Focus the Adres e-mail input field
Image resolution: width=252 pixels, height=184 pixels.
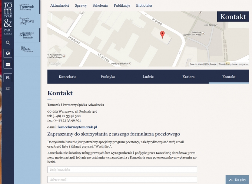122,180
